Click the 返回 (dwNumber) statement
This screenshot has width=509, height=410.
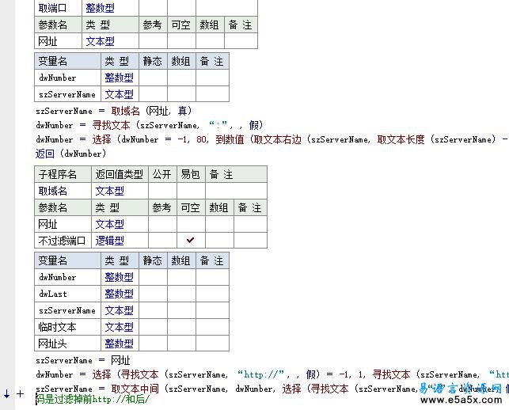coord(70,154)
